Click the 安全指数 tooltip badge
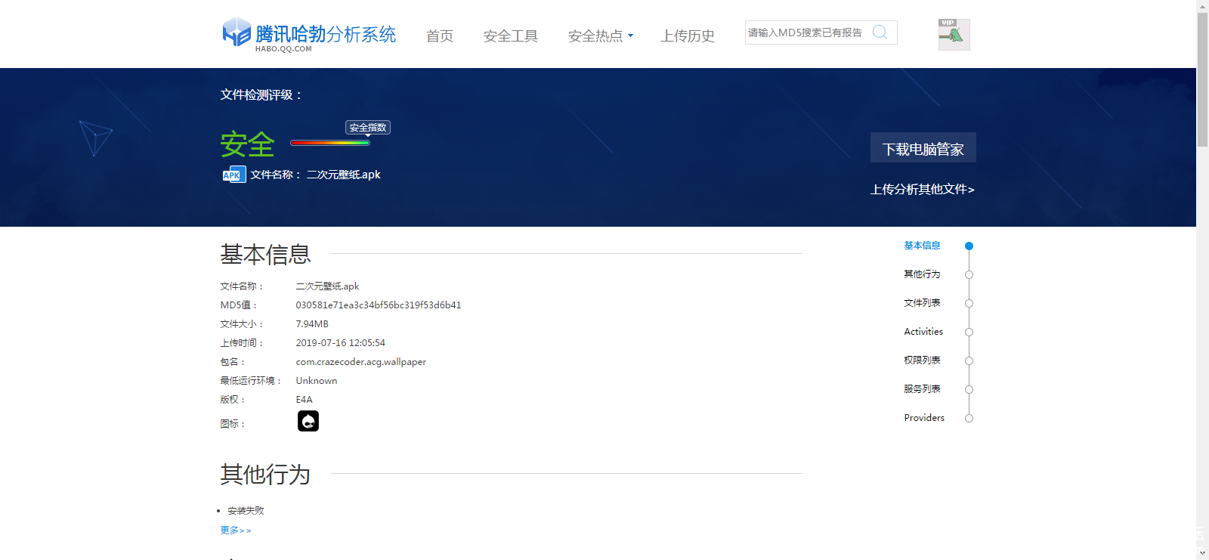The image size is (1209, 560). click(x=368, y=128)
